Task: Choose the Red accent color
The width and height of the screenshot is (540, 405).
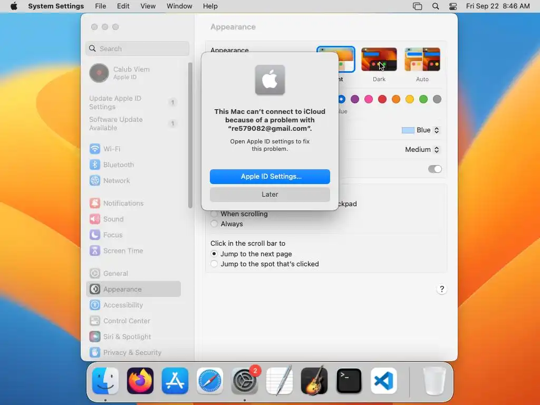Action: [x=382, y=99]
